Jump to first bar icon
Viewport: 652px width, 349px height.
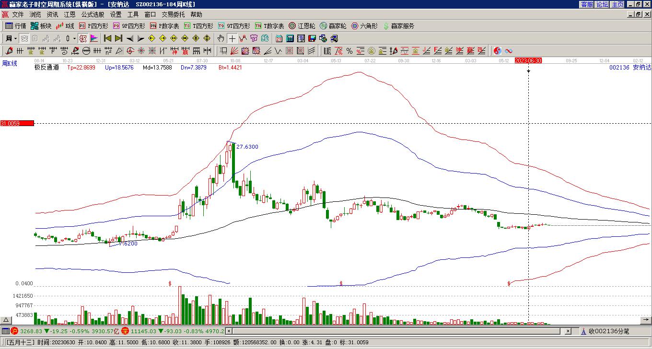pyautogui.click(x=108, y=38)
